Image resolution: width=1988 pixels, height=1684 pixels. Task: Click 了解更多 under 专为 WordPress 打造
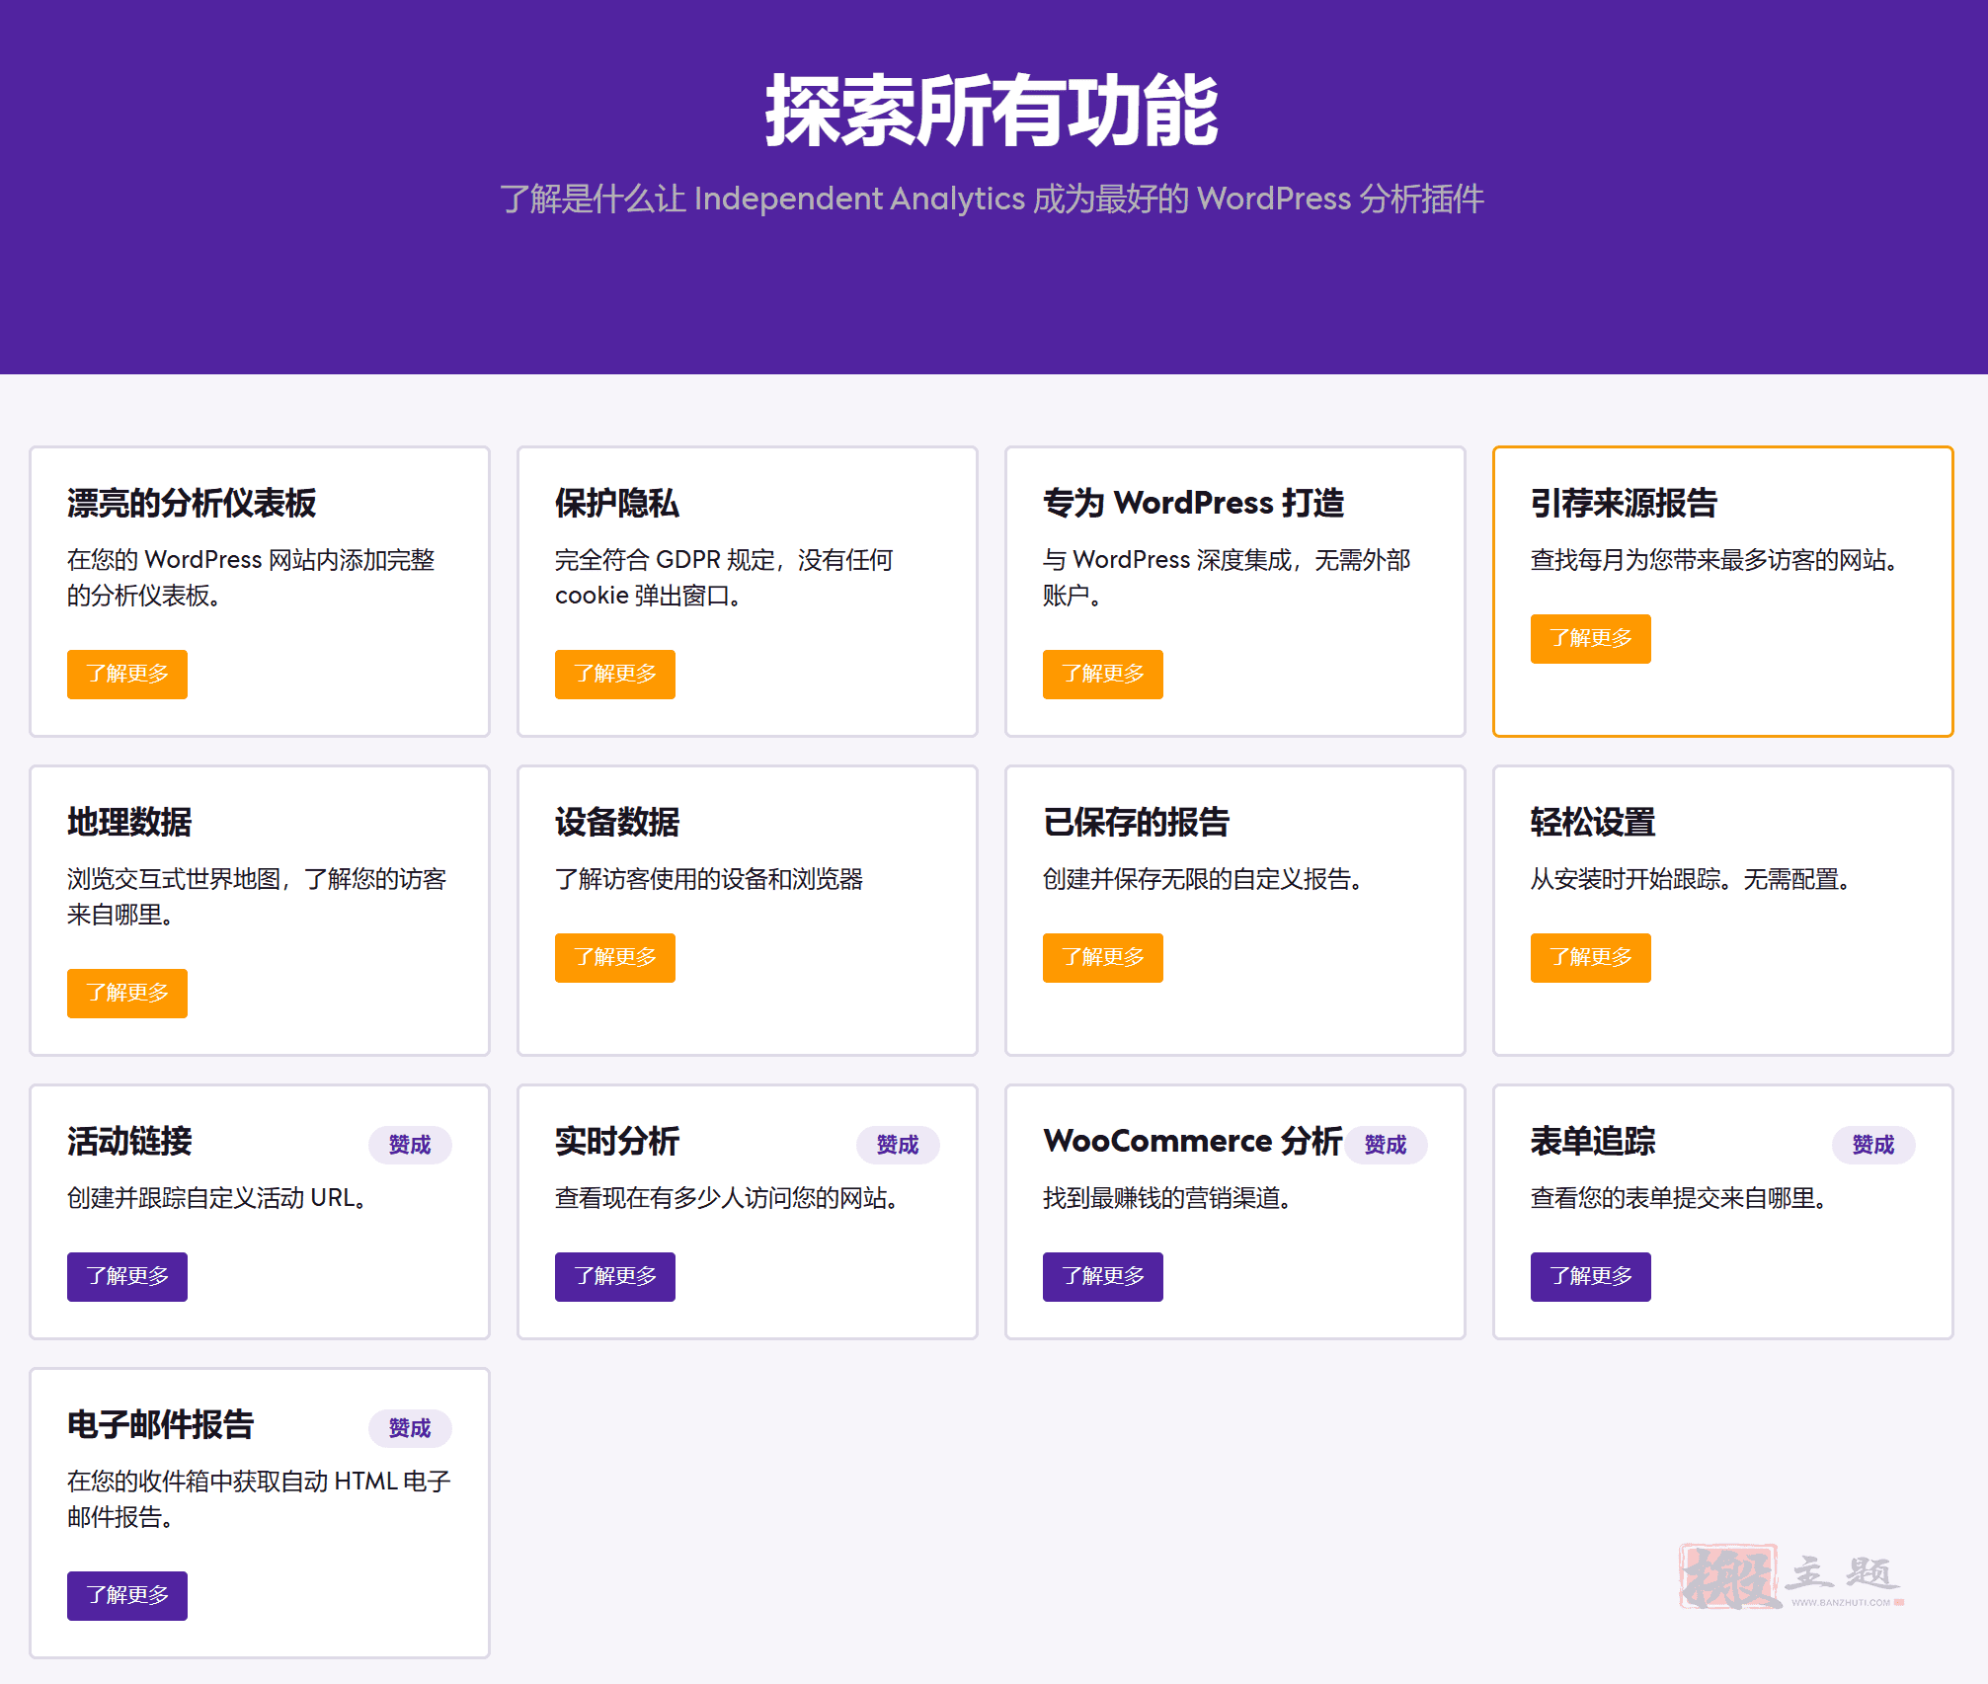click(x=1103, y=675)
